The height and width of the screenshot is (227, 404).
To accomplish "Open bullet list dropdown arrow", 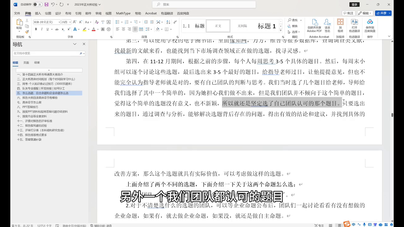I will coord(122,22).
